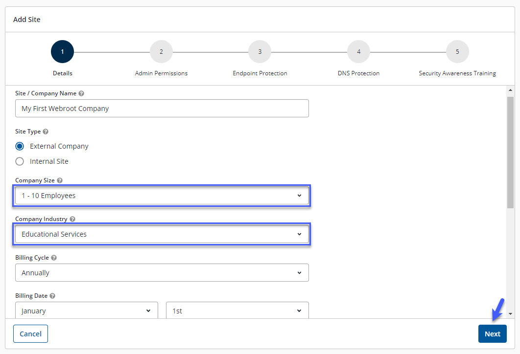Viewport: 520px width, 354px height.
Task: Click help icon next to Company Industry
Action: (72, 219)
